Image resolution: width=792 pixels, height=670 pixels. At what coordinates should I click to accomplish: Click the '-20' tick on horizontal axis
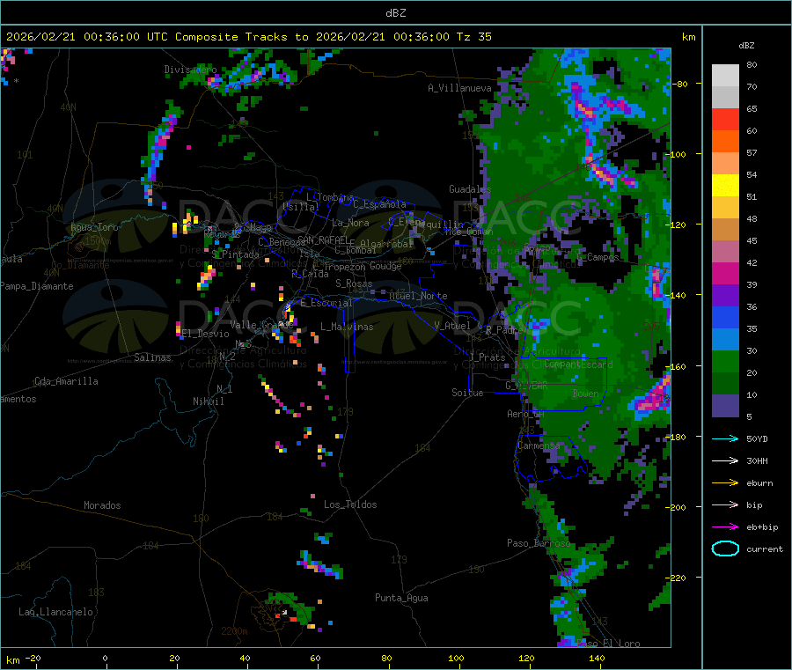(x=33, y=658)
